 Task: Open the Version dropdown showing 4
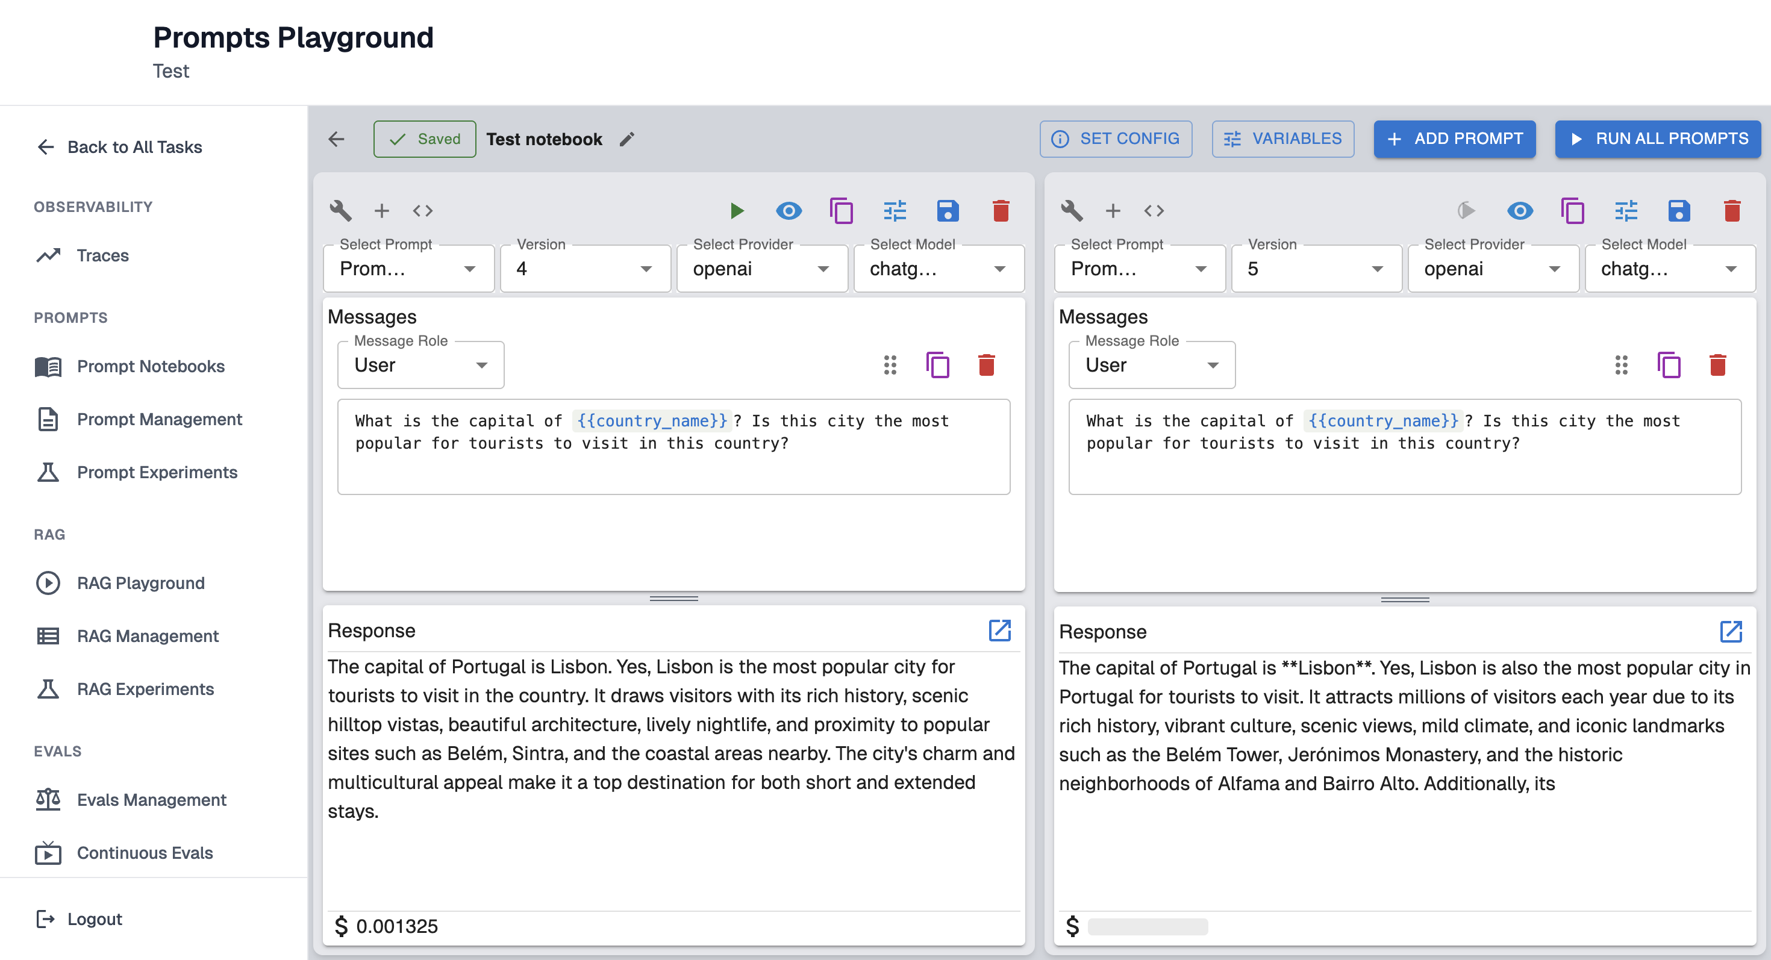point(584,269)
